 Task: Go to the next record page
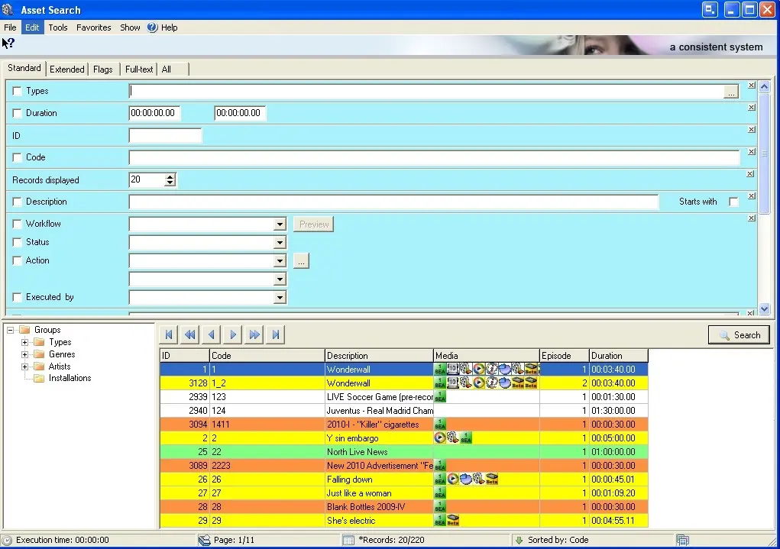(233, 334)
